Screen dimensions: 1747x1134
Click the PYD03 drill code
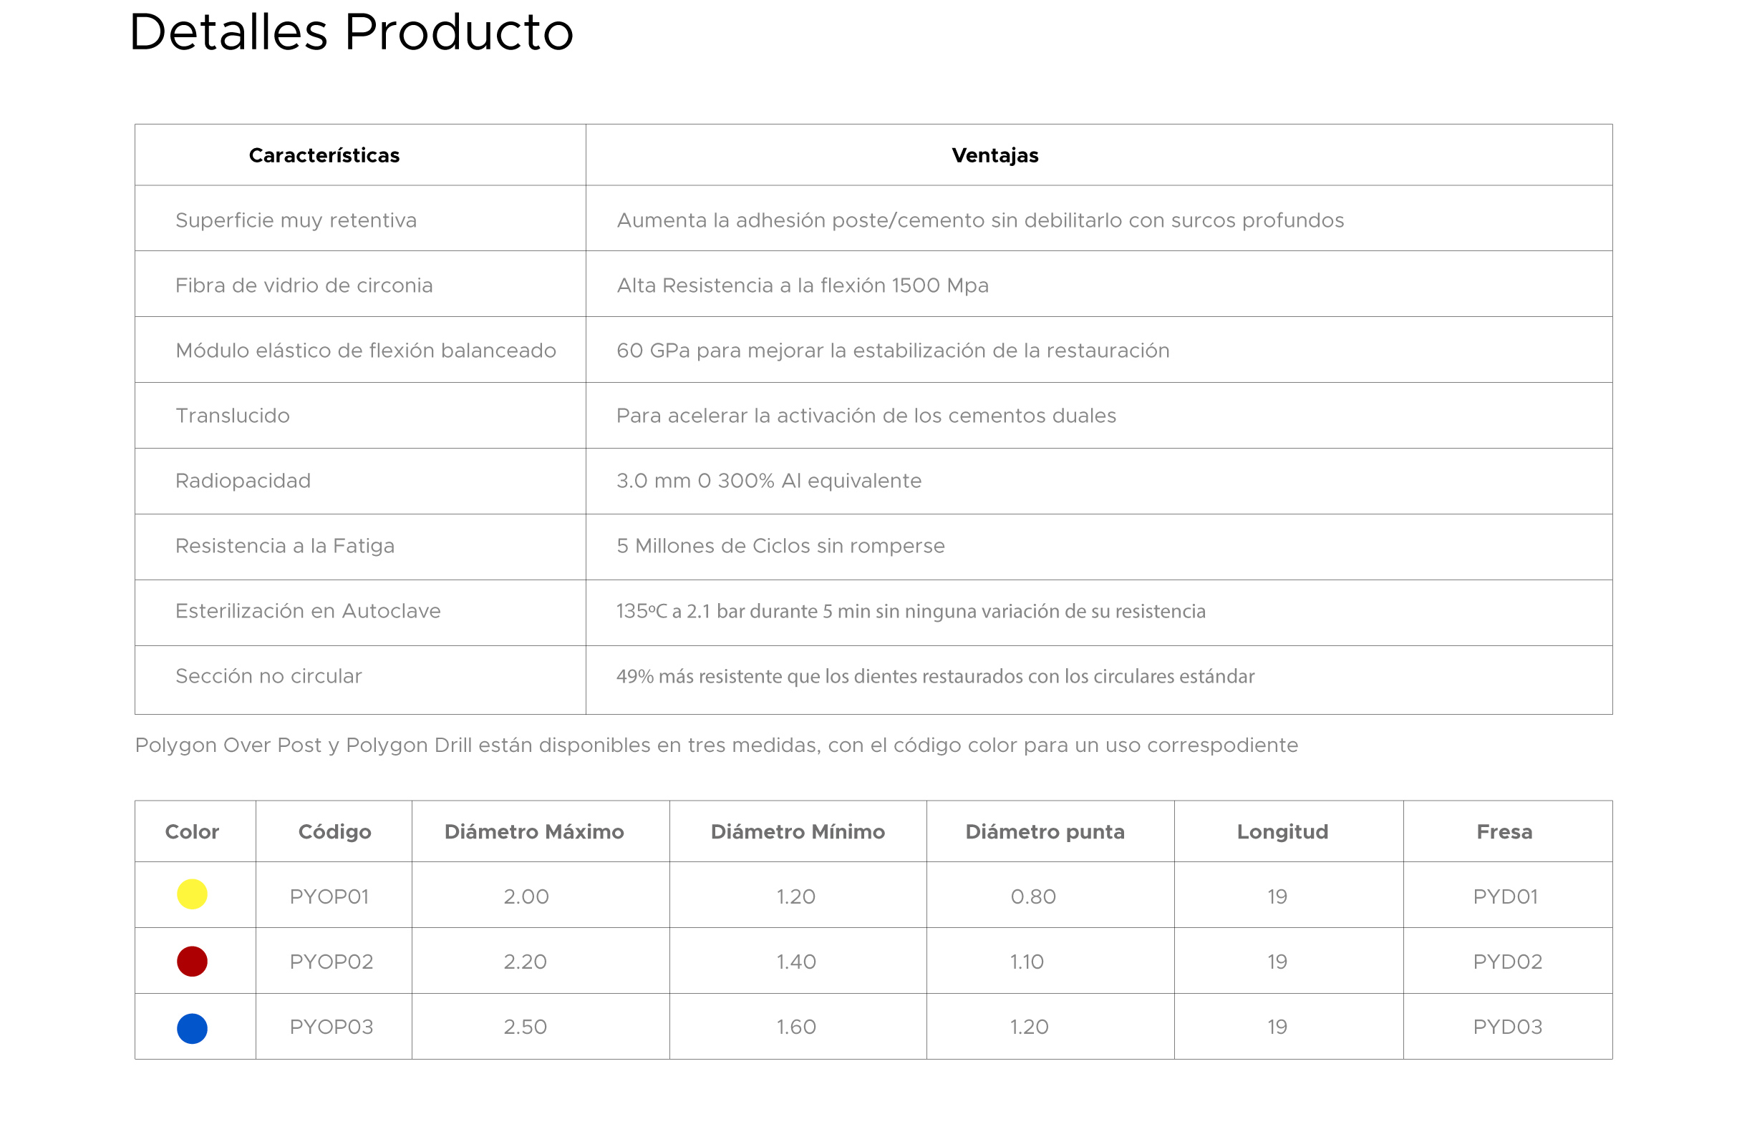coord(1507,1027)
